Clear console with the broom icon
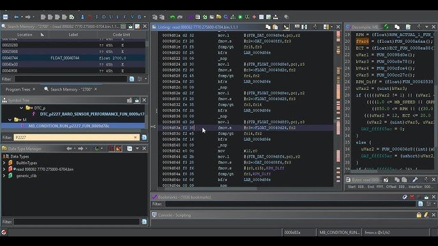438x246 pixels. (x=426, y=215)
